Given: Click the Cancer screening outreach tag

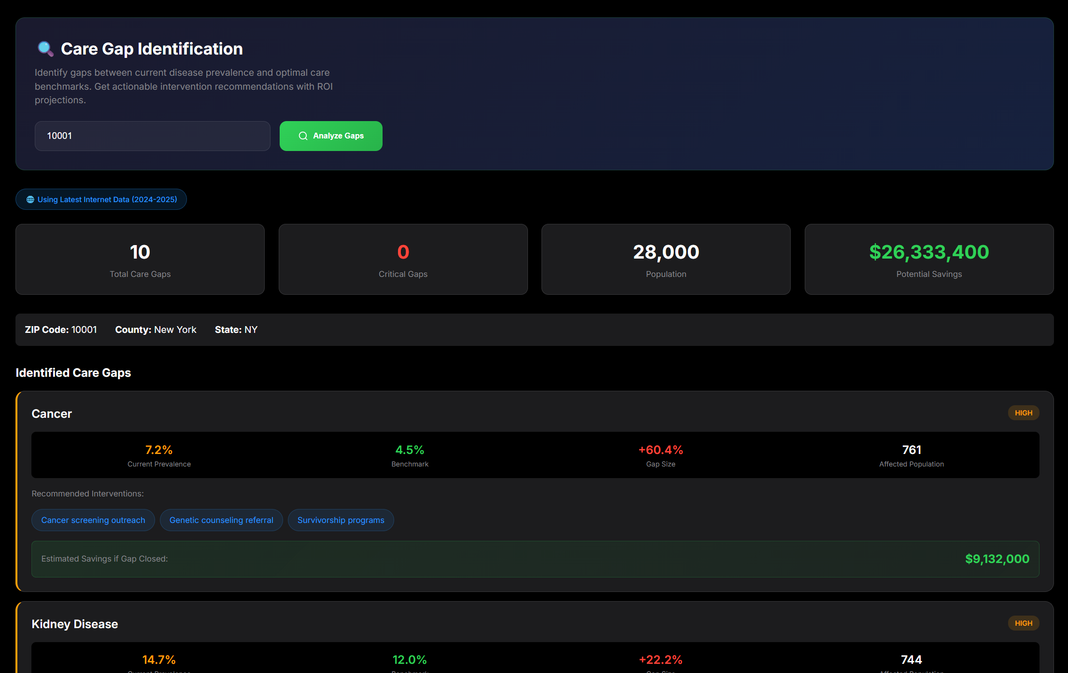Looking at the screenshot, I should (93, 520).
